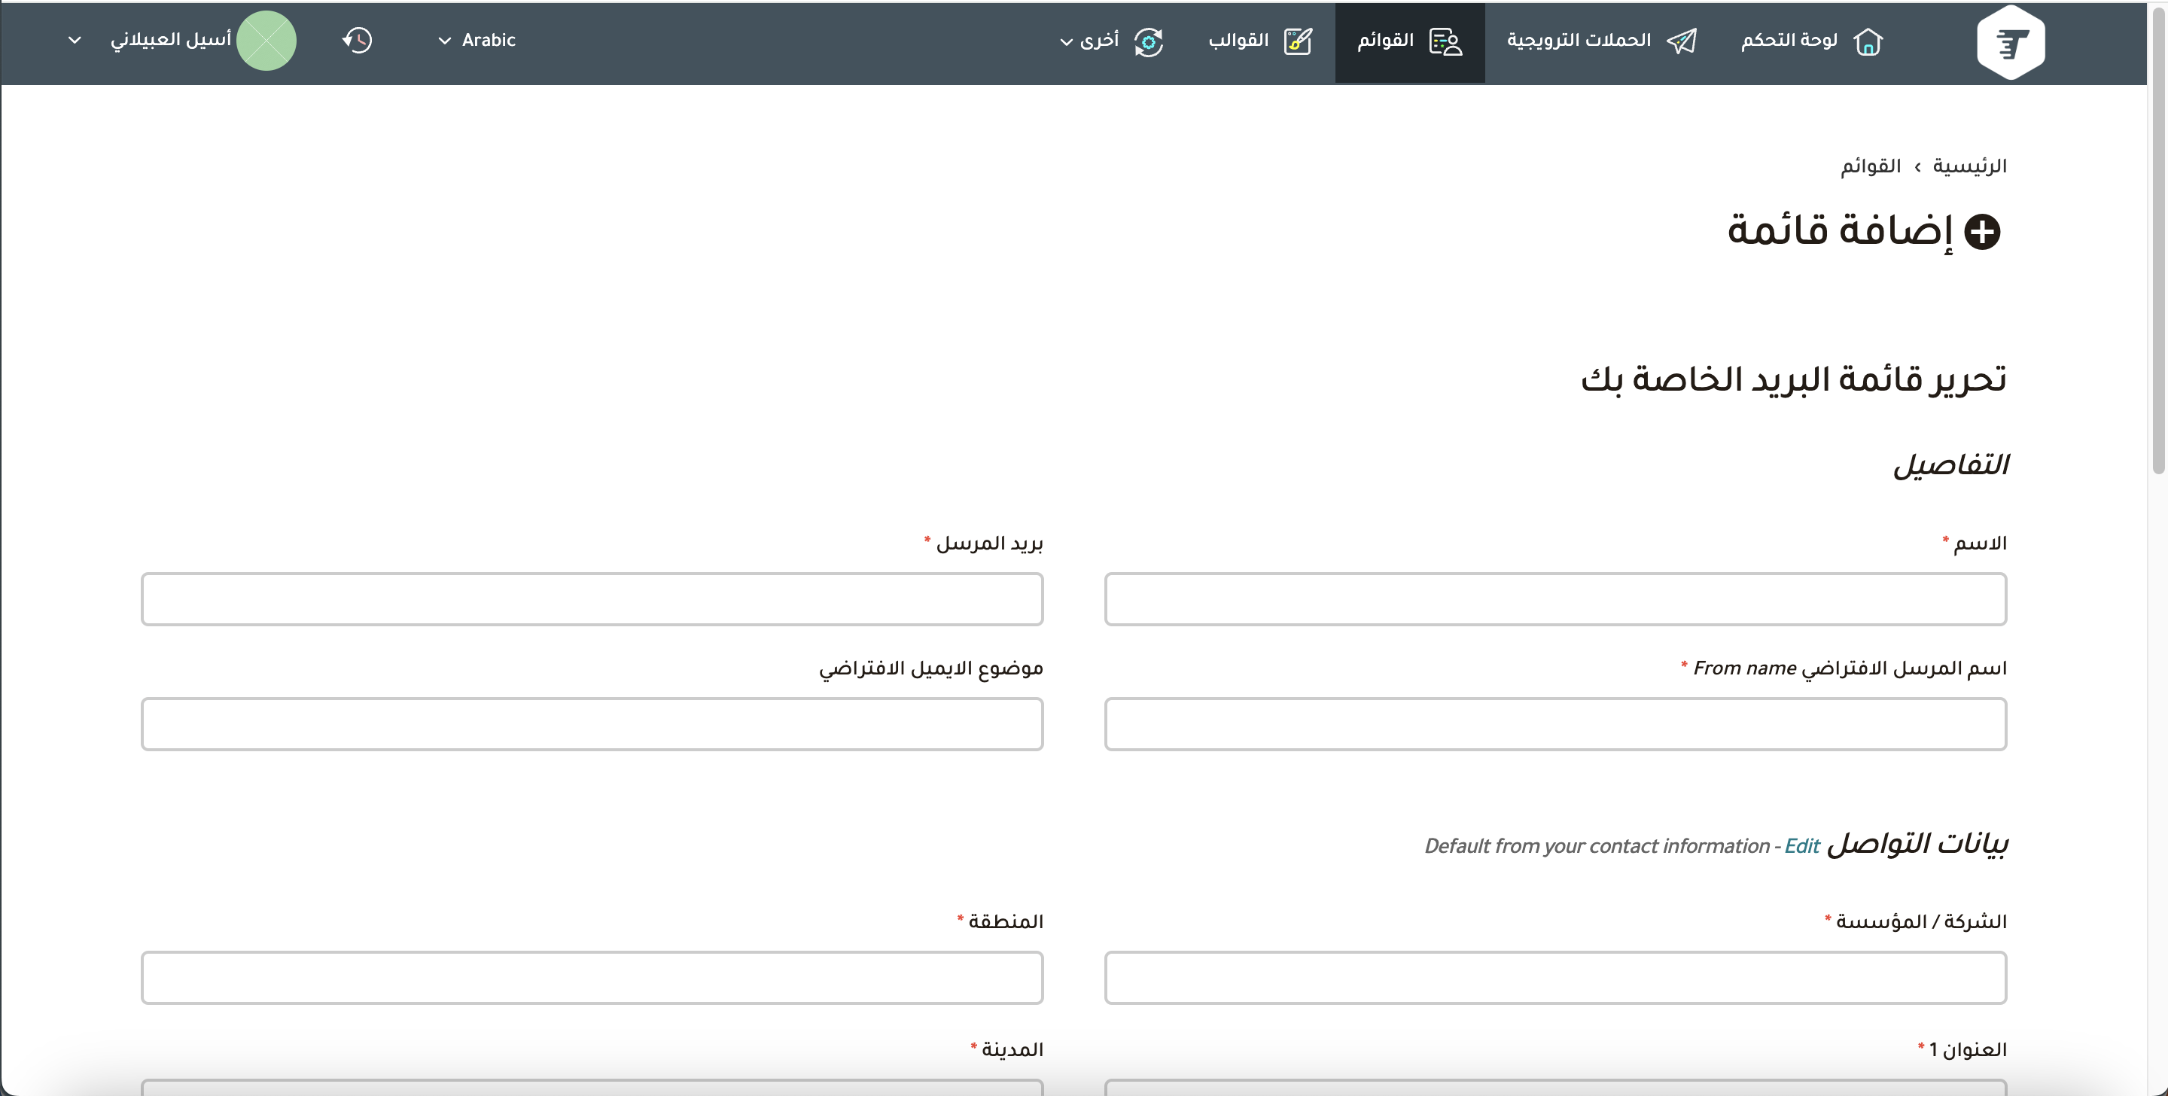The width and height of the screenshot is (2168, 1096).
Task: Open the activity history clock icon
Action: [357, 41]
